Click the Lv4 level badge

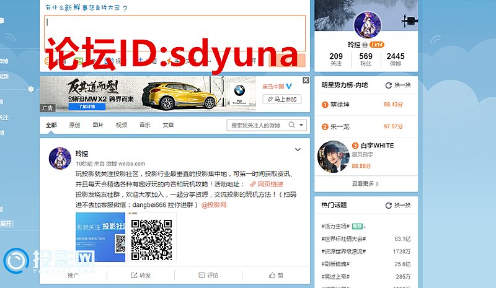(x=377, y=45)
